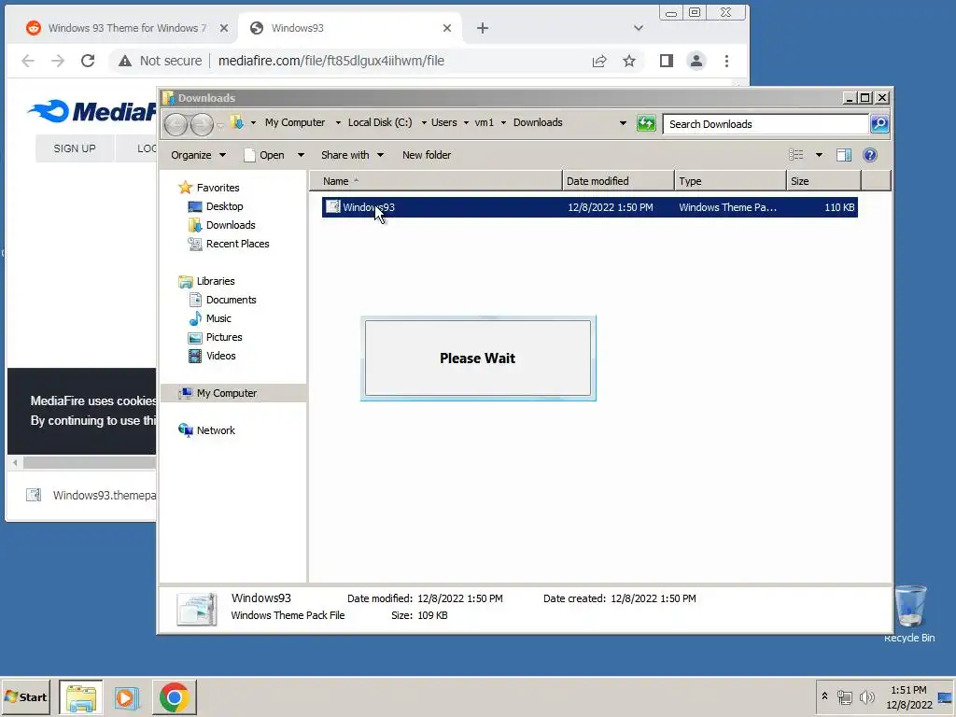Switch to the Windows93 Chrome tab
956x717 pixels.
[x=351, y=28]
